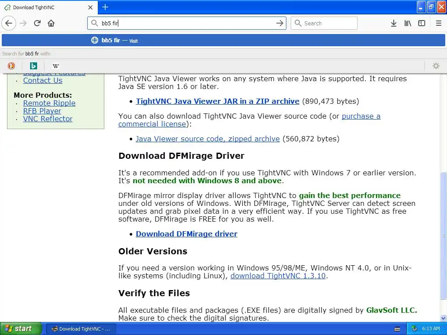Viewport: 447px width, 335px height.
Task: Choose the 'bb5 fir — Visit' suggestion
Action: 223,40
